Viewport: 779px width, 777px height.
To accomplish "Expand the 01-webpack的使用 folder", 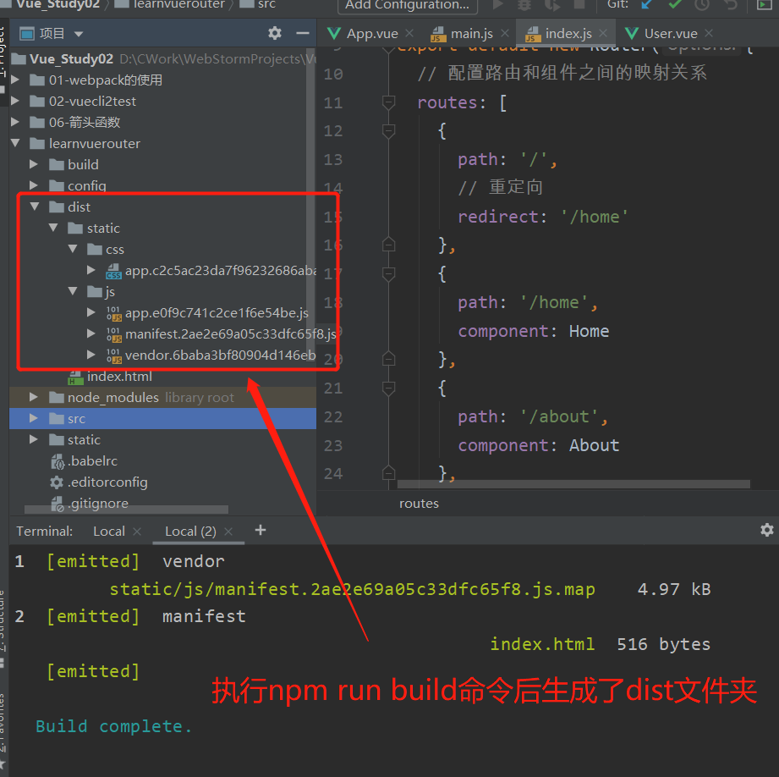I will [15, 80].
